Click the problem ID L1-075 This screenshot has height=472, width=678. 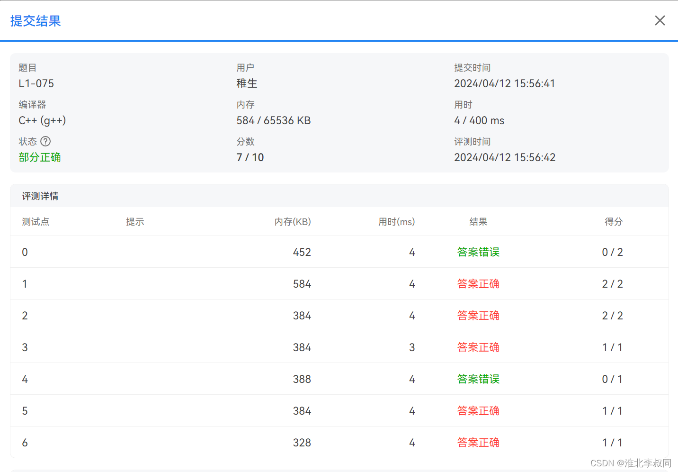[36, 83]
